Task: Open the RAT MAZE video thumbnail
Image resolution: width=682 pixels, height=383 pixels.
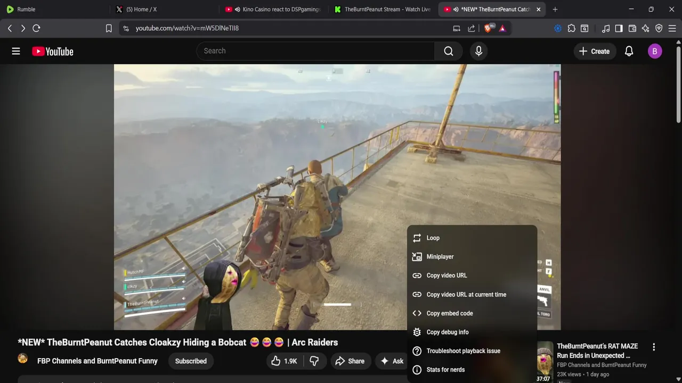Action: tap(545, 362)
